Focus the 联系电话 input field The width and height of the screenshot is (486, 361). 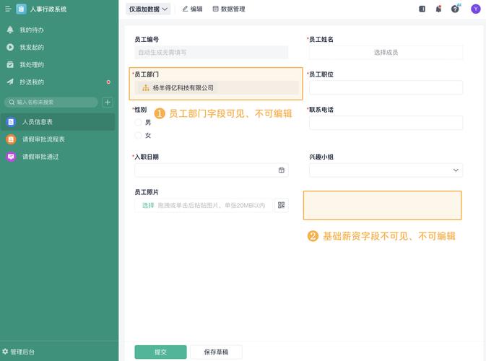point(386,123)
